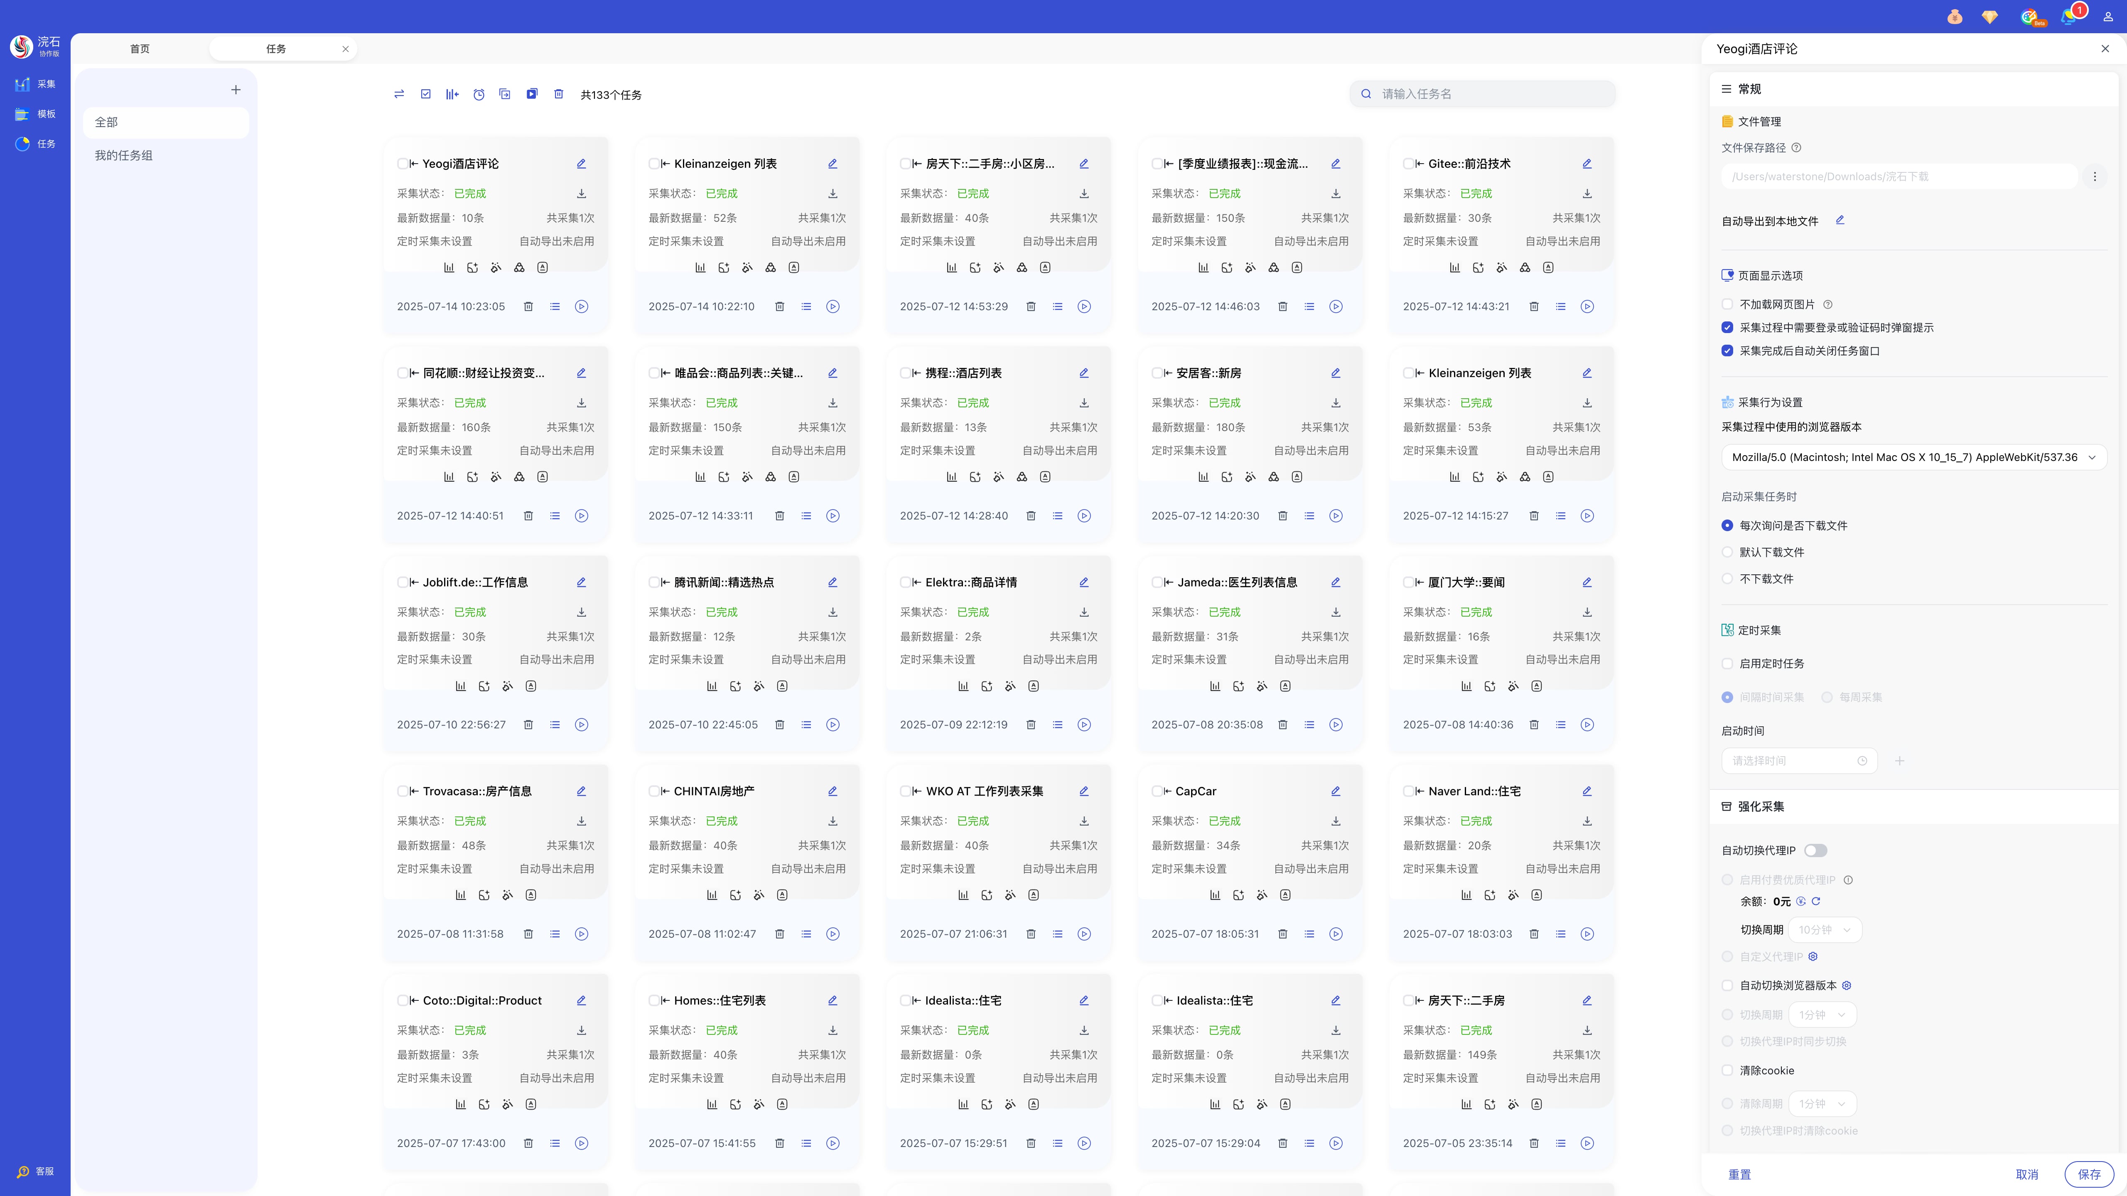The image size is (2127, 1196).
Task: Click the alarm clock scheduling icon in the toolbar
Action: coord(479,94)
